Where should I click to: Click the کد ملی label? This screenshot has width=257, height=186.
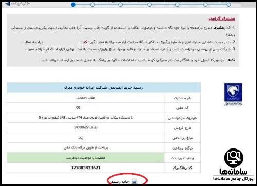pyautogui.click(x=182, y=108)
